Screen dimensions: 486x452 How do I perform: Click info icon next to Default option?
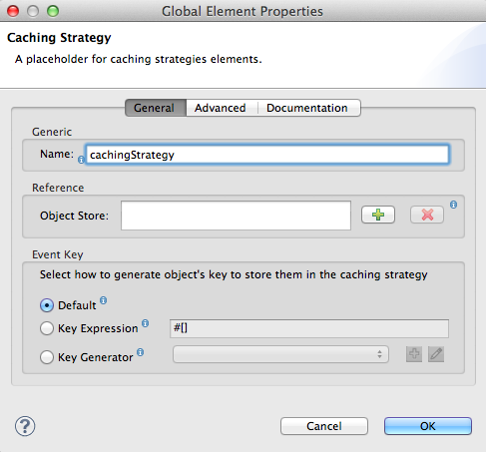coord(104,300)
